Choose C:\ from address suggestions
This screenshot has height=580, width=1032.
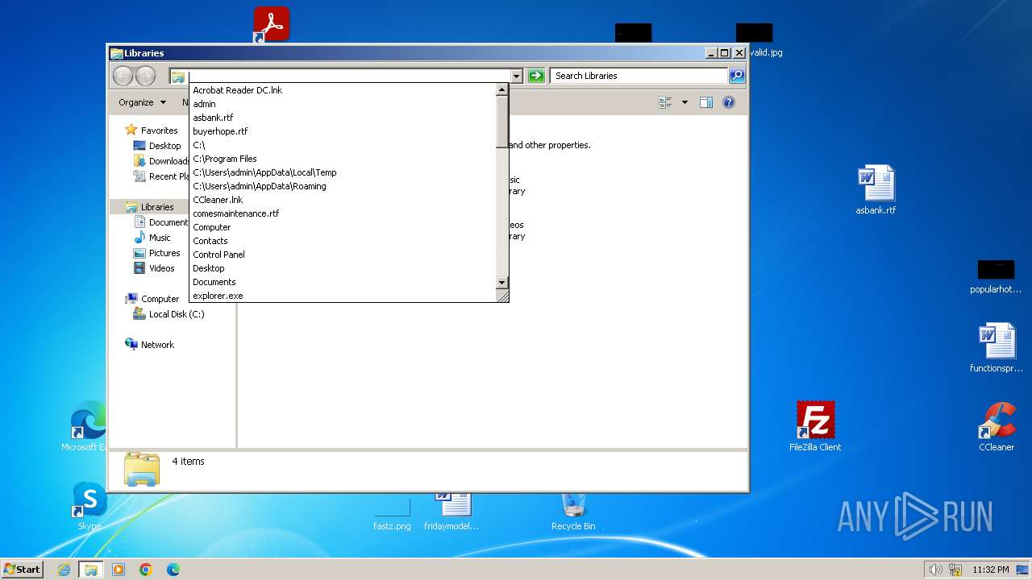point(343,145)
